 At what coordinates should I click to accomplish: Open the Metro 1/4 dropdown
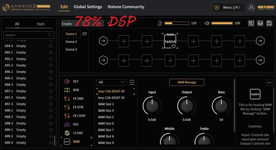click(x=231, y=8)
